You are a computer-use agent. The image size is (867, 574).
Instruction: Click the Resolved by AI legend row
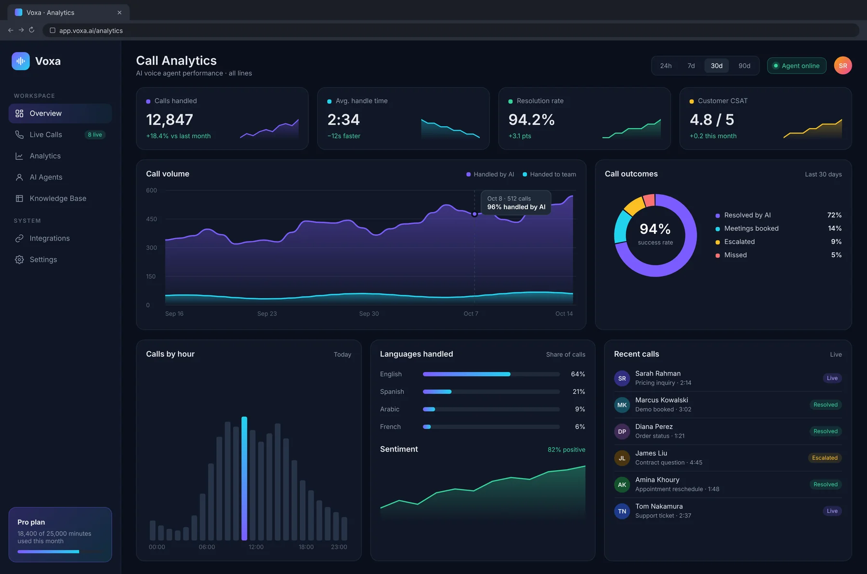pyautogui.click(x=778, y=215)
